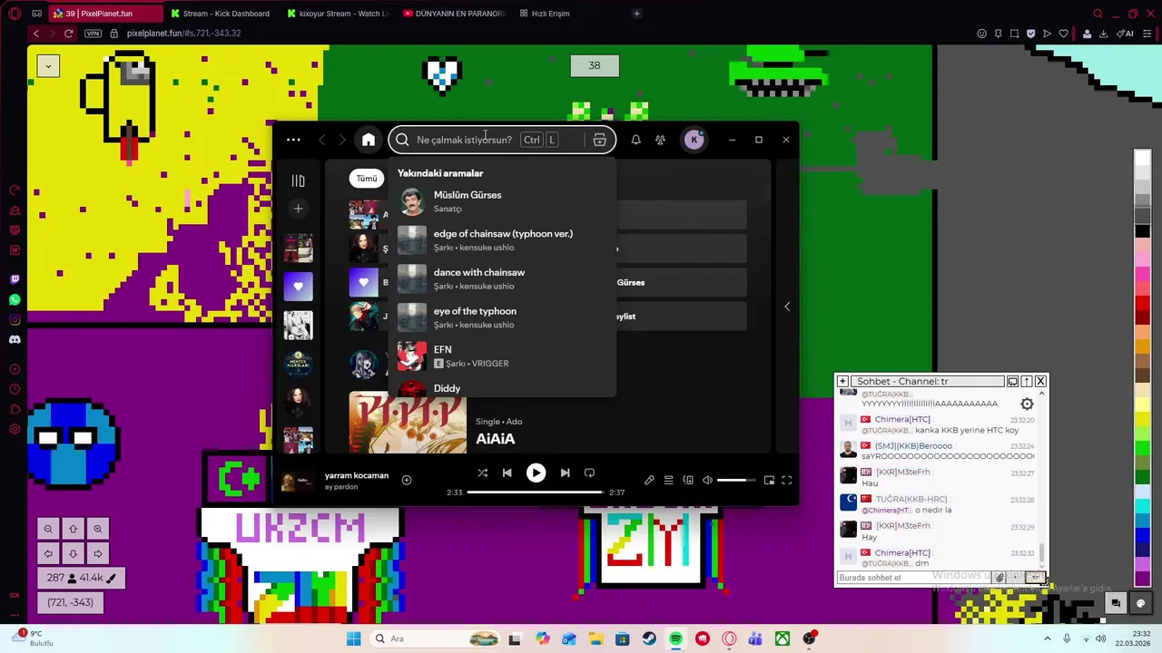Toggle repeat in Spotify player

(589, 473)
